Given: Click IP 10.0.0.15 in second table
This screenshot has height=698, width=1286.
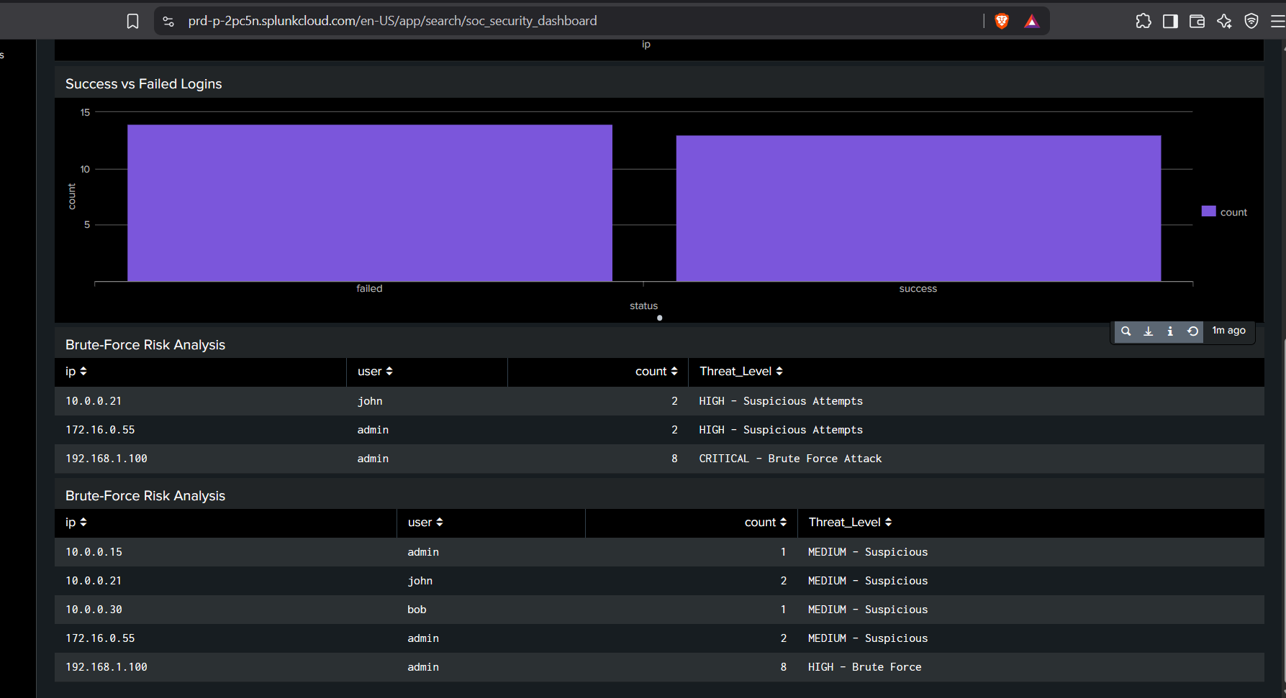Looking at the screenshot, I should [94, 552].
